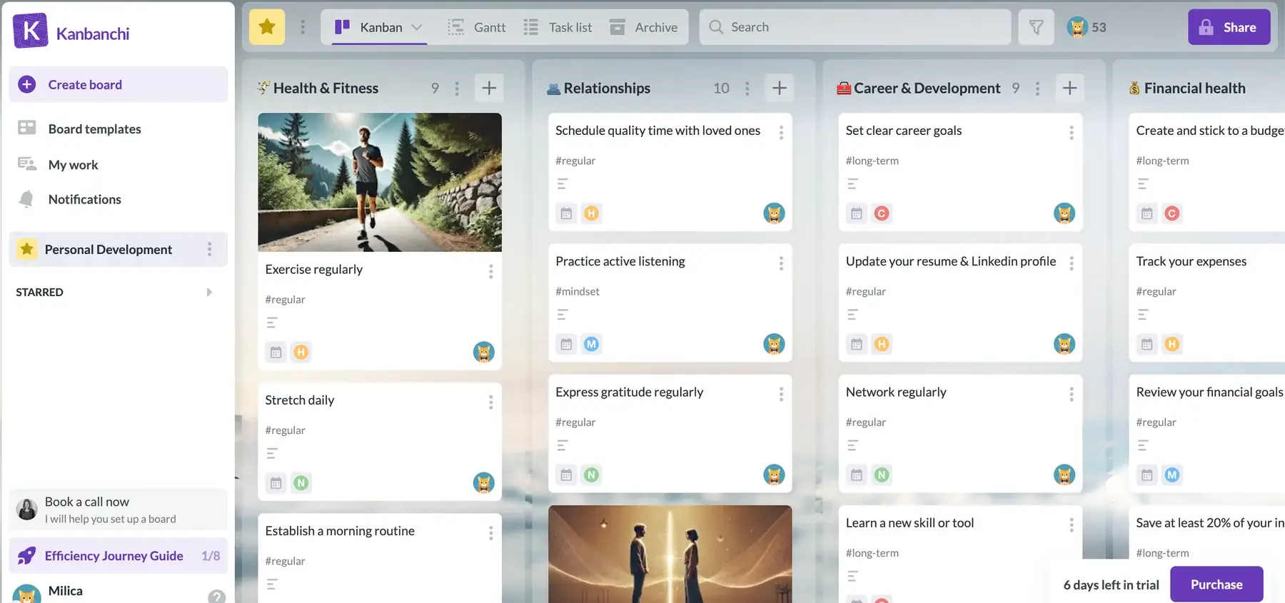Click assignee avatar on Express gratitude regularly
The height and width of the screenshot is (603, 1285).
click(774, 475)
